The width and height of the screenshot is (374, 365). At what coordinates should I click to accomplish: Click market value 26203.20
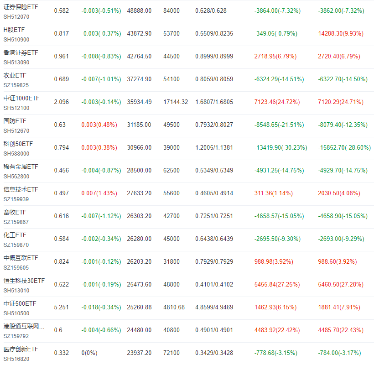point(139,262)
